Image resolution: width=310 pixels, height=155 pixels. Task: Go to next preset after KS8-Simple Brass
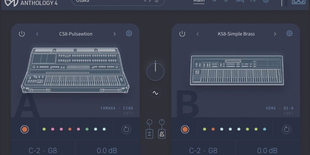[x=275, y=34]
